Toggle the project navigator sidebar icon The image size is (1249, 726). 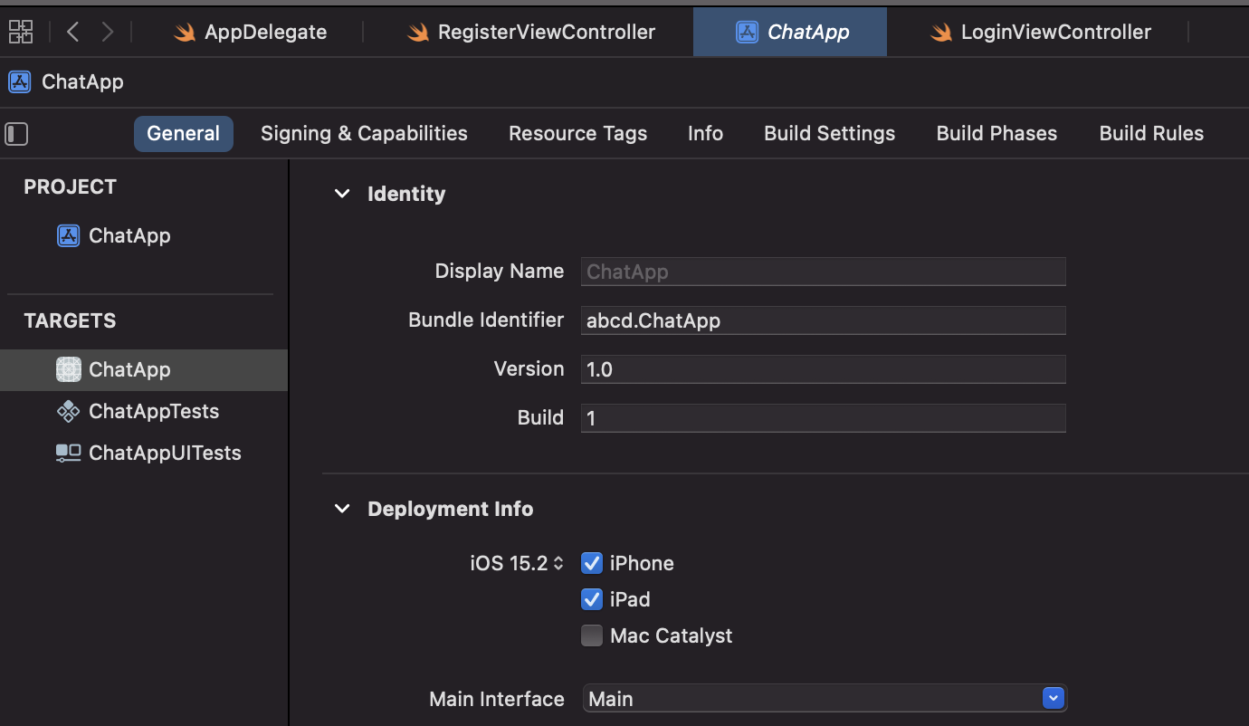[17, 134]
